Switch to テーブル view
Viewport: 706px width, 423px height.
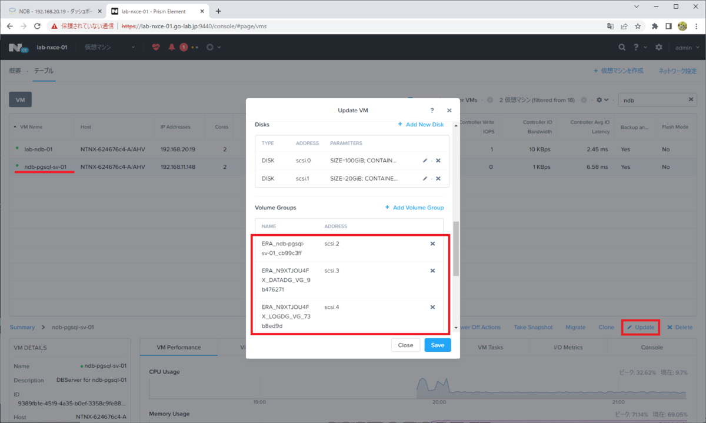[44, 71]
